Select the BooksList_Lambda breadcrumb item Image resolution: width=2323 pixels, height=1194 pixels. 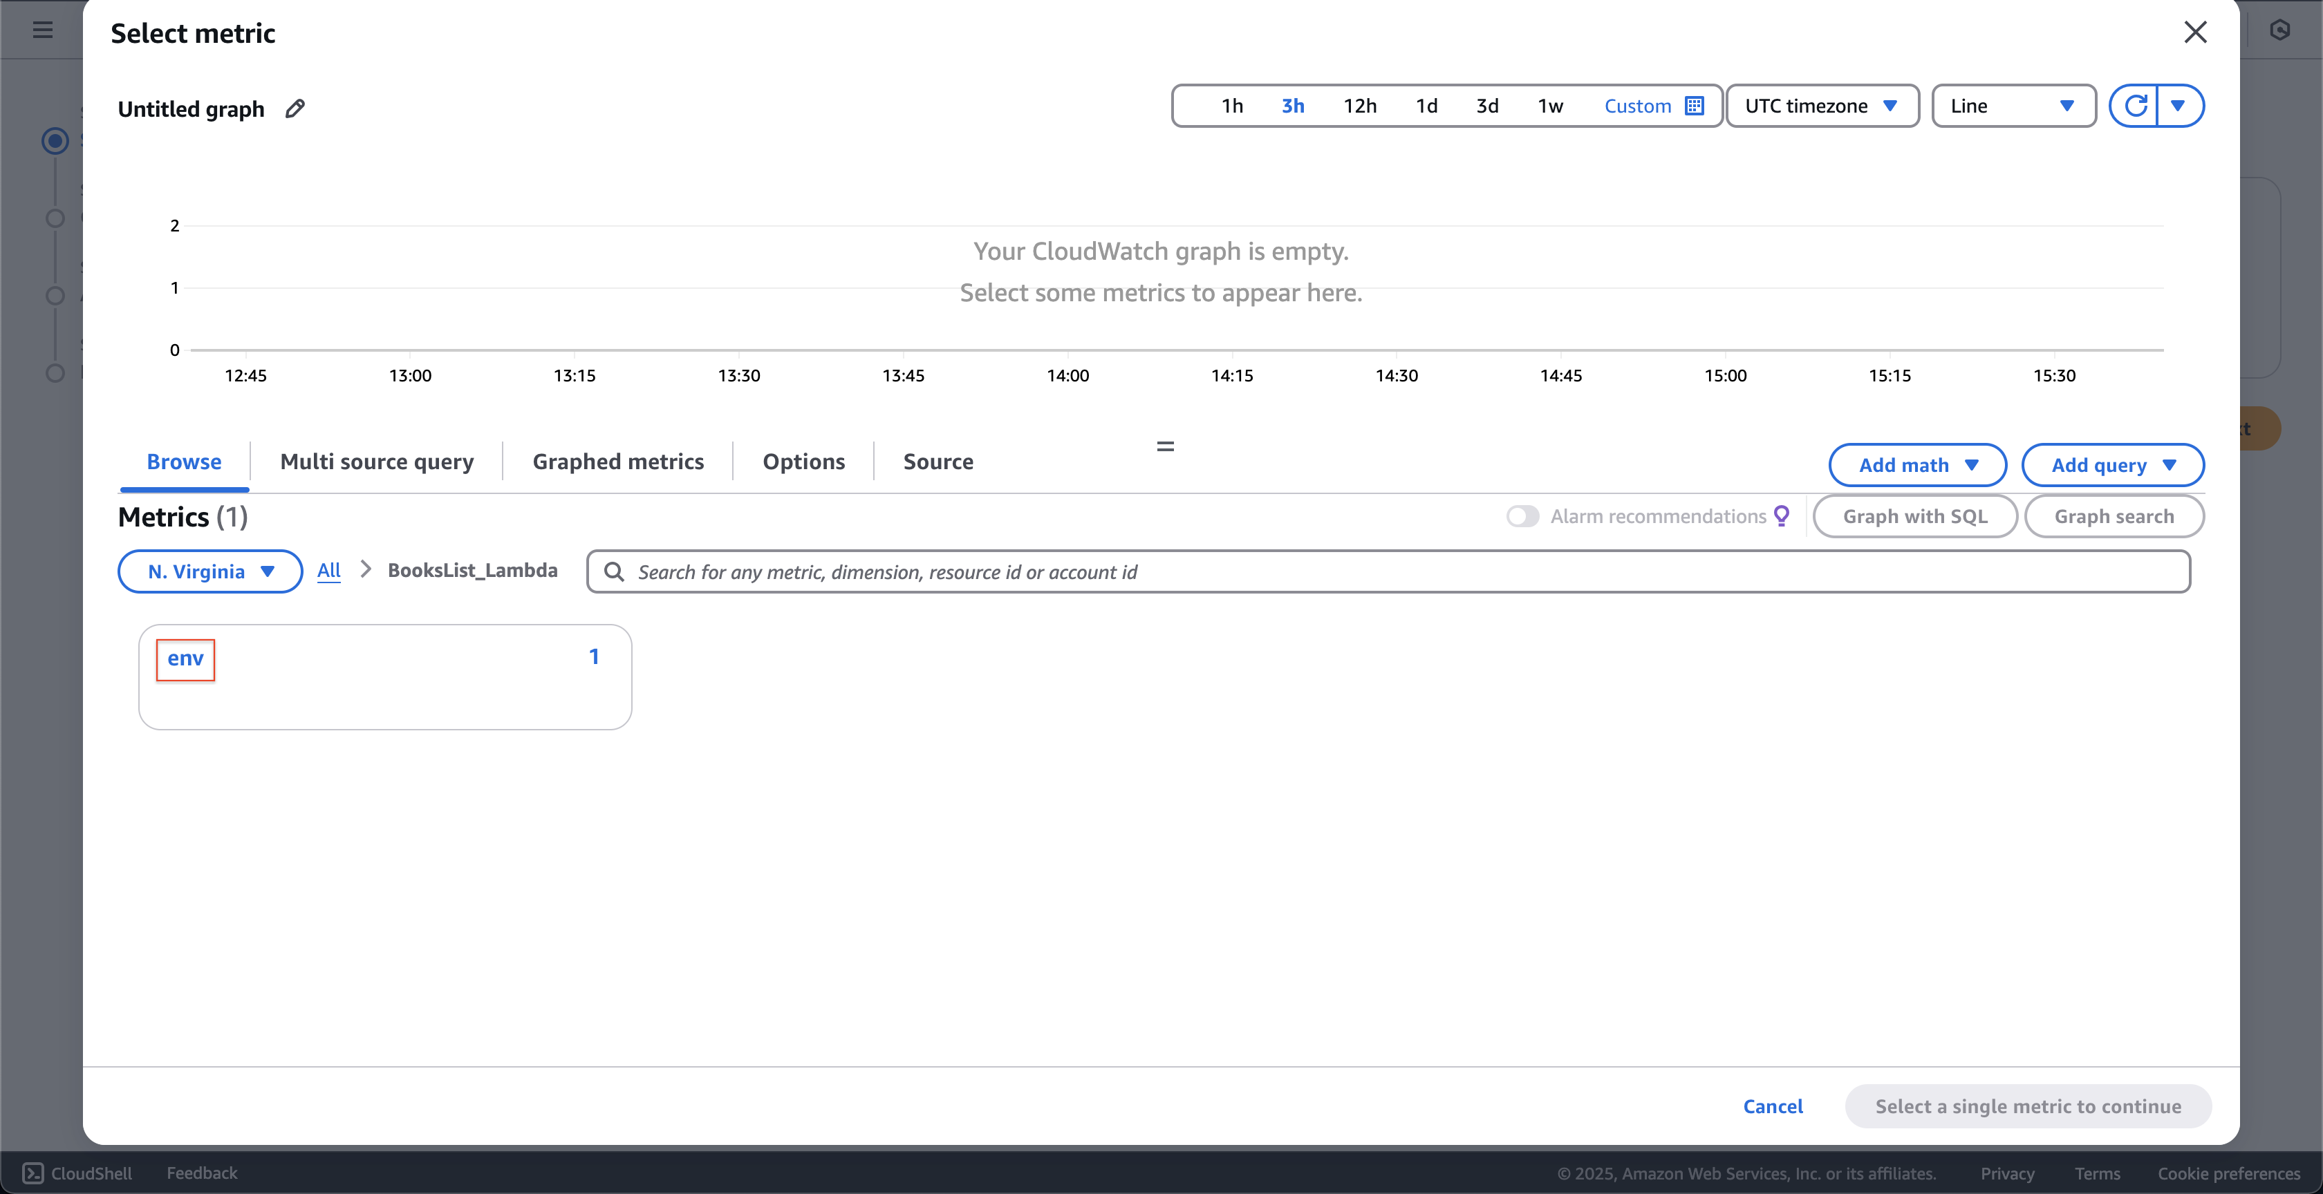[472, 569]
